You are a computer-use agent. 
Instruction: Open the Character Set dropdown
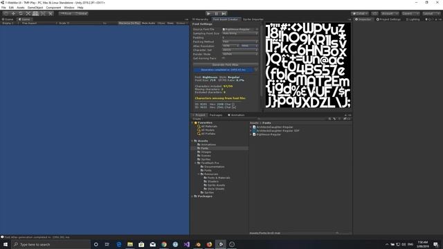point(240,50)
